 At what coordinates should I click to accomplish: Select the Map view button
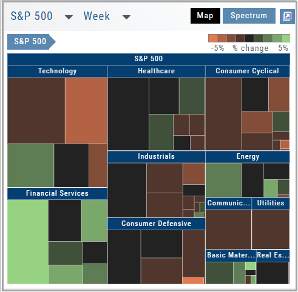pos(205,16)
